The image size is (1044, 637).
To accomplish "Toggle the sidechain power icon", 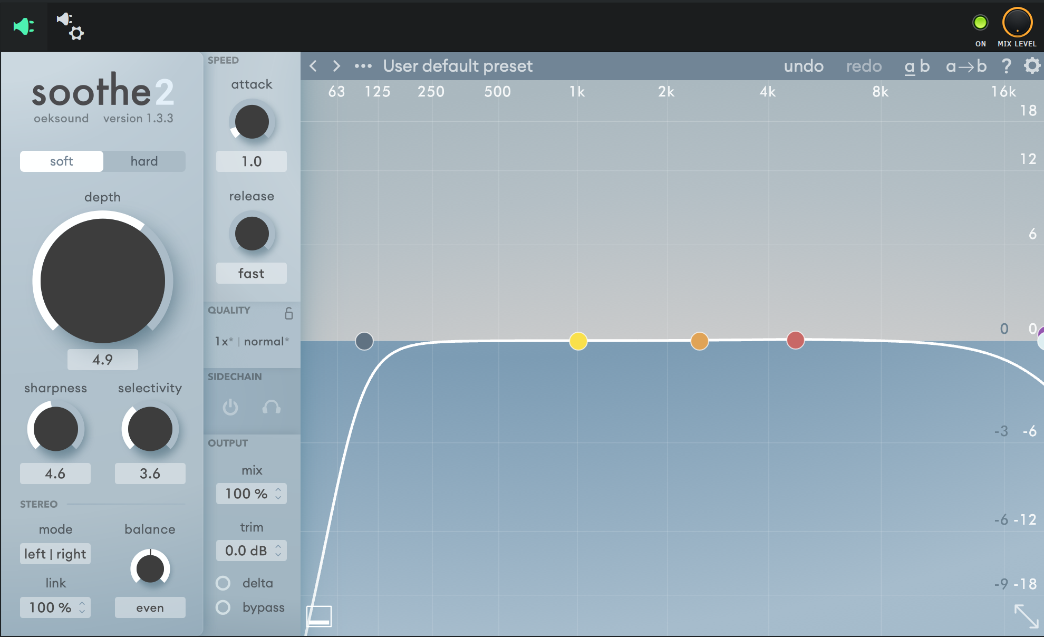I will 230,408.
